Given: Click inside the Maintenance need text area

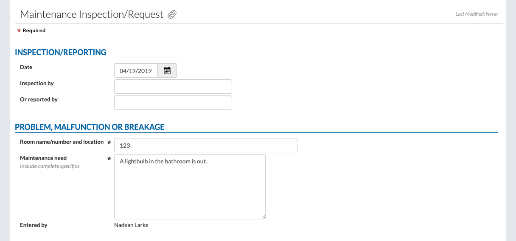Looking at the screenshot, I should coord(190,187).
